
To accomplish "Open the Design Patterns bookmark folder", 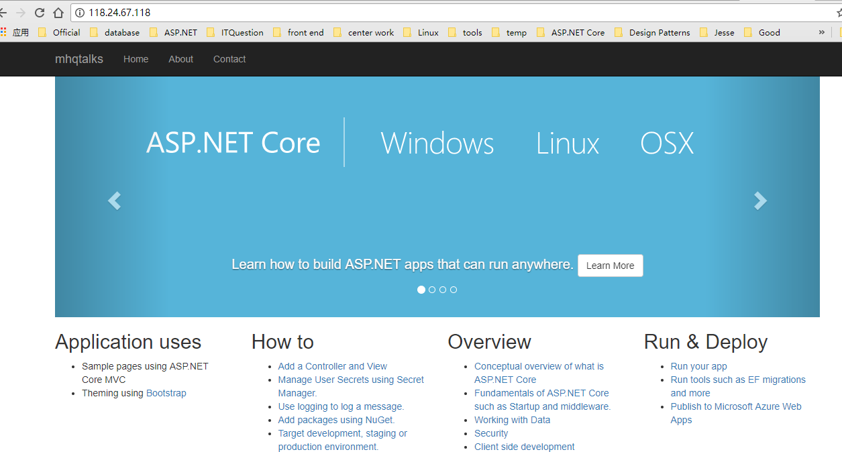I will point(652,32).
